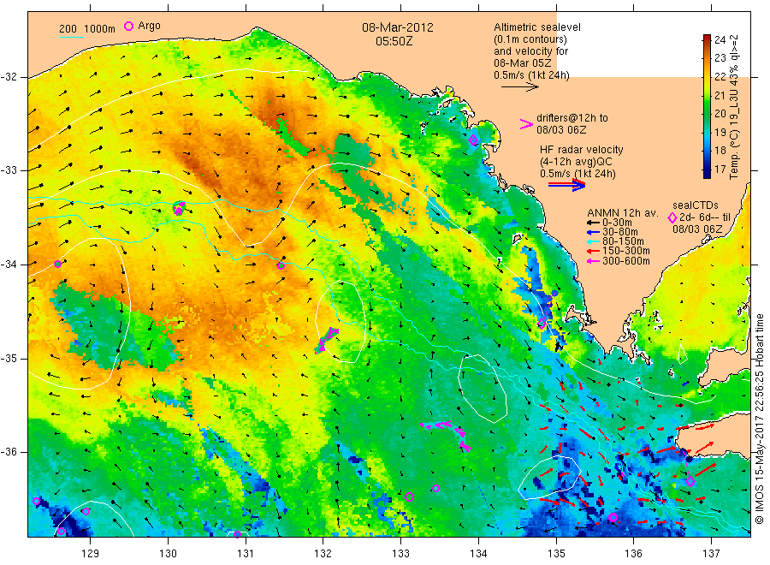
Task: Click the black 0-30m ANMN arrow
Action: [593, 223]
